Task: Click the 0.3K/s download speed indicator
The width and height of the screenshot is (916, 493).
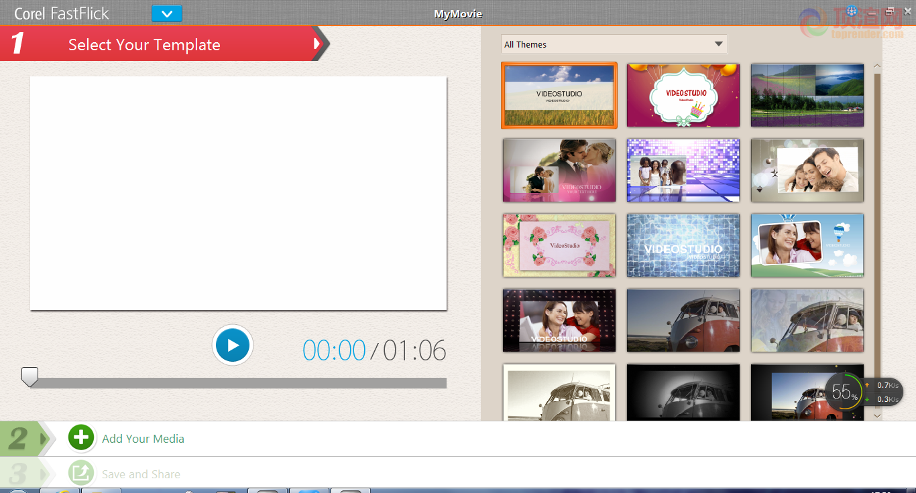Action: (x=882, y=399)
